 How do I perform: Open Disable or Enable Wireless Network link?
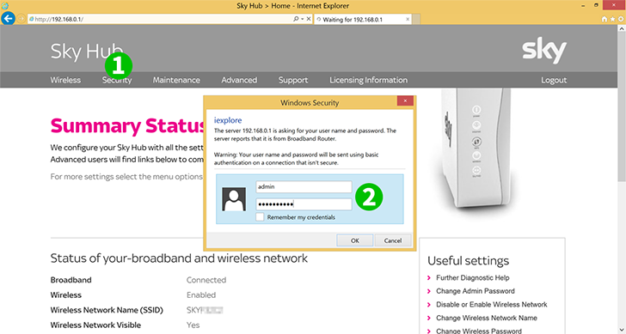tap(492, 305)
